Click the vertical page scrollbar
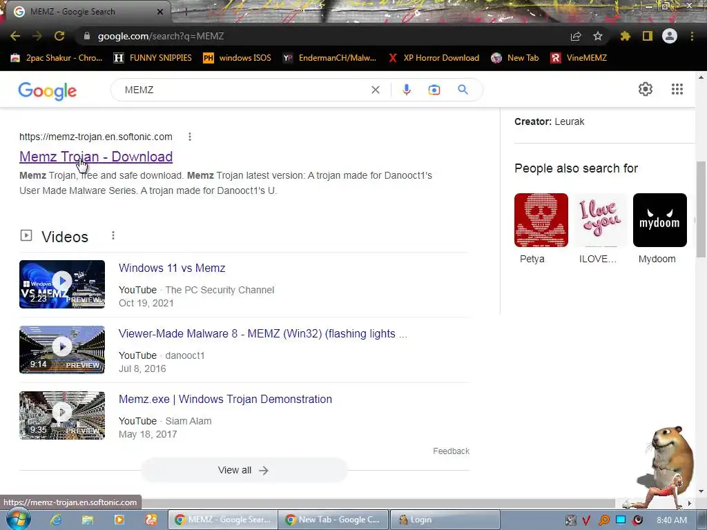The height and width of the screenshot is (530, 707). (701, 209)
